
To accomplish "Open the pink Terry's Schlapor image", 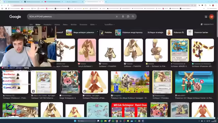I will pyautogui.click(x=87, y=50).
